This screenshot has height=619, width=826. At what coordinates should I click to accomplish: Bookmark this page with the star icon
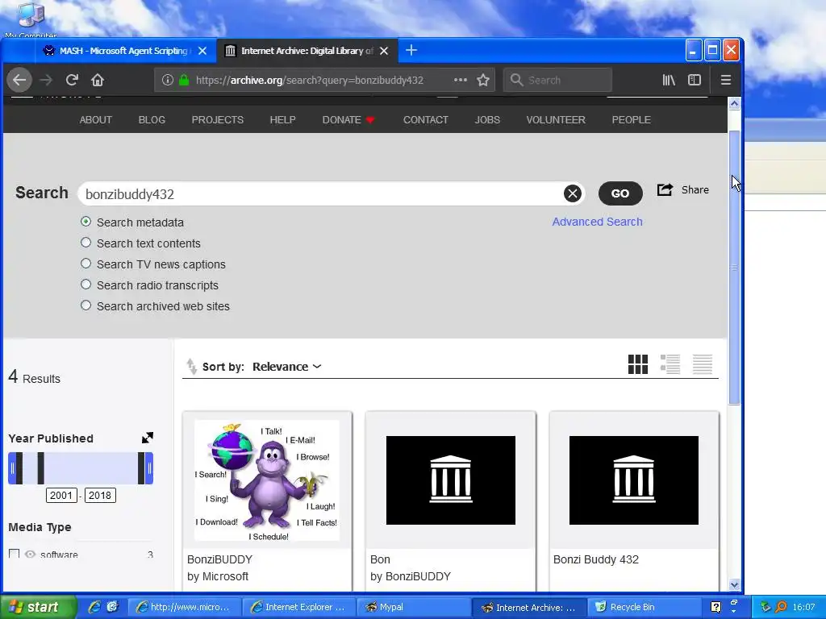(x=483, y=80)
